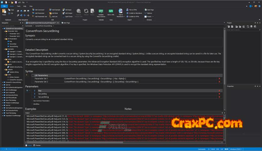Image resolution: width=262 pixels, height=151 pixels.
Task: Open the Tools ribbon tab
Action: pyautogui.click(x=18, y=6)
